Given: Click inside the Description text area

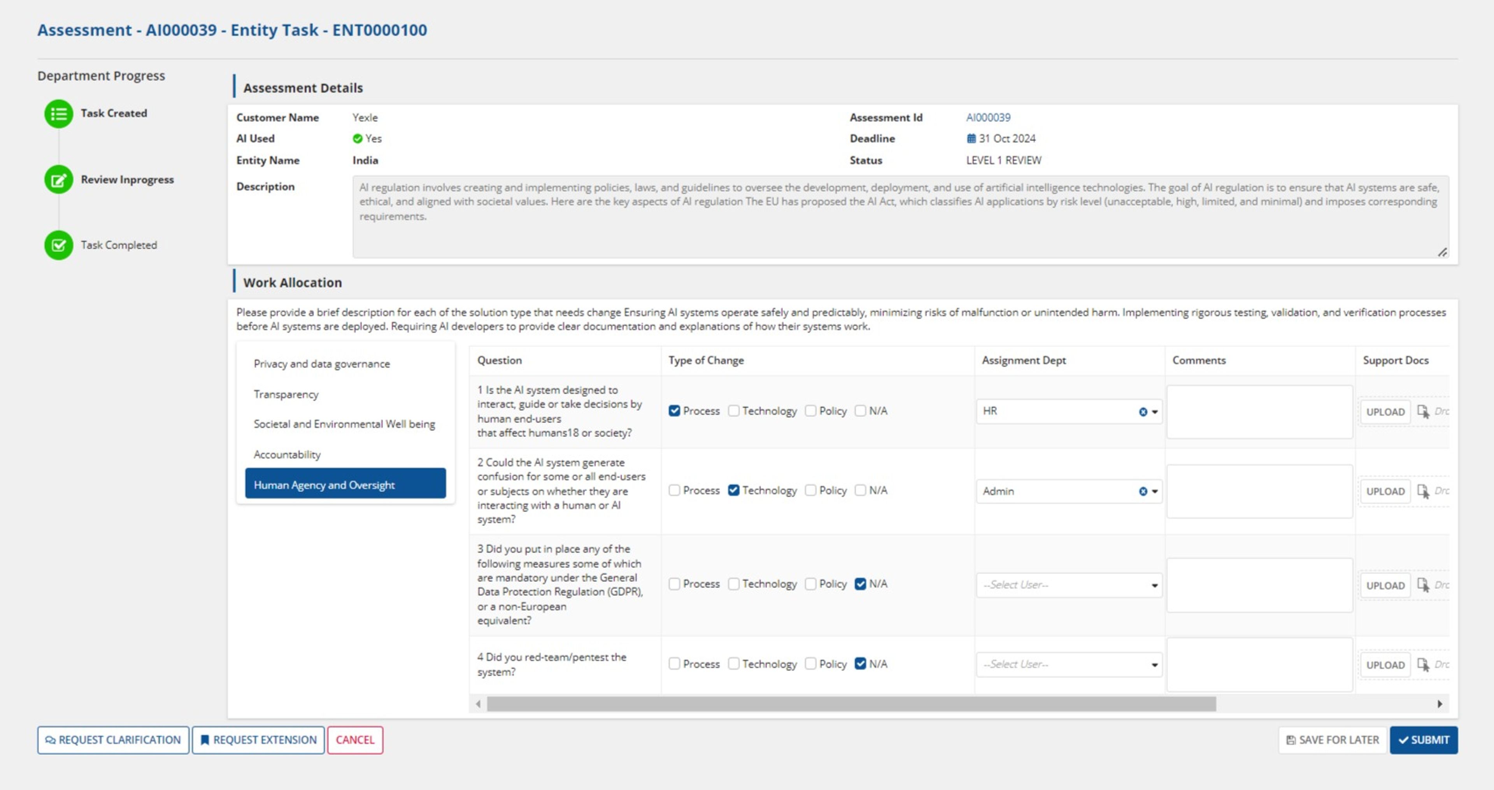Looking at the screenshot, I should [x=900, y=217].
